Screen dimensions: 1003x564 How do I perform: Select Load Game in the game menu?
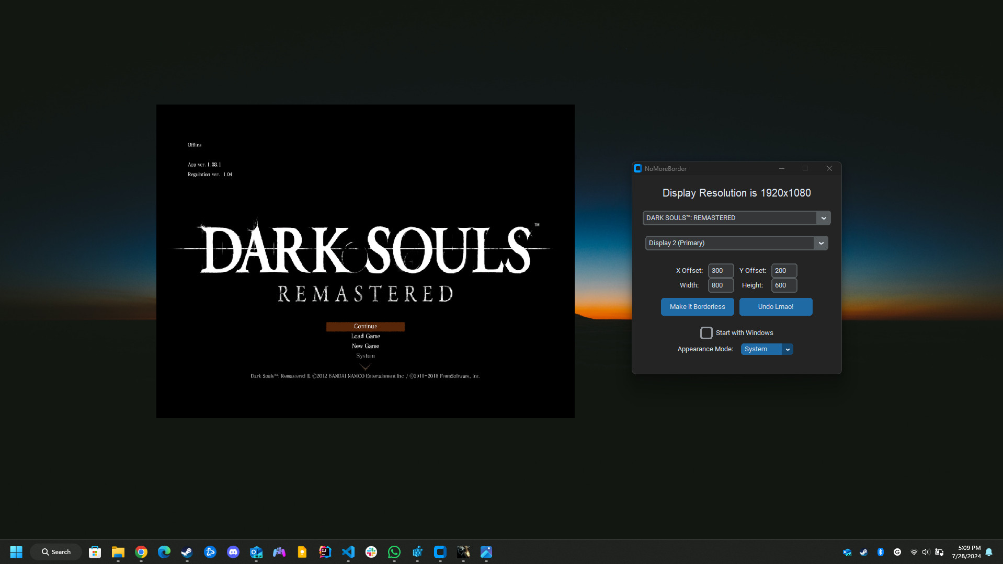pos(365,336)
